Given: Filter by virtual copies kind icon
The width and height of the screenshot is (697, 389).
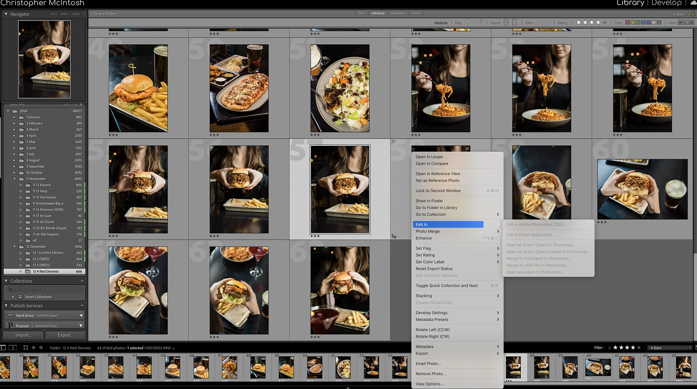Looking at the screenshot, I should tap(686, 22).
